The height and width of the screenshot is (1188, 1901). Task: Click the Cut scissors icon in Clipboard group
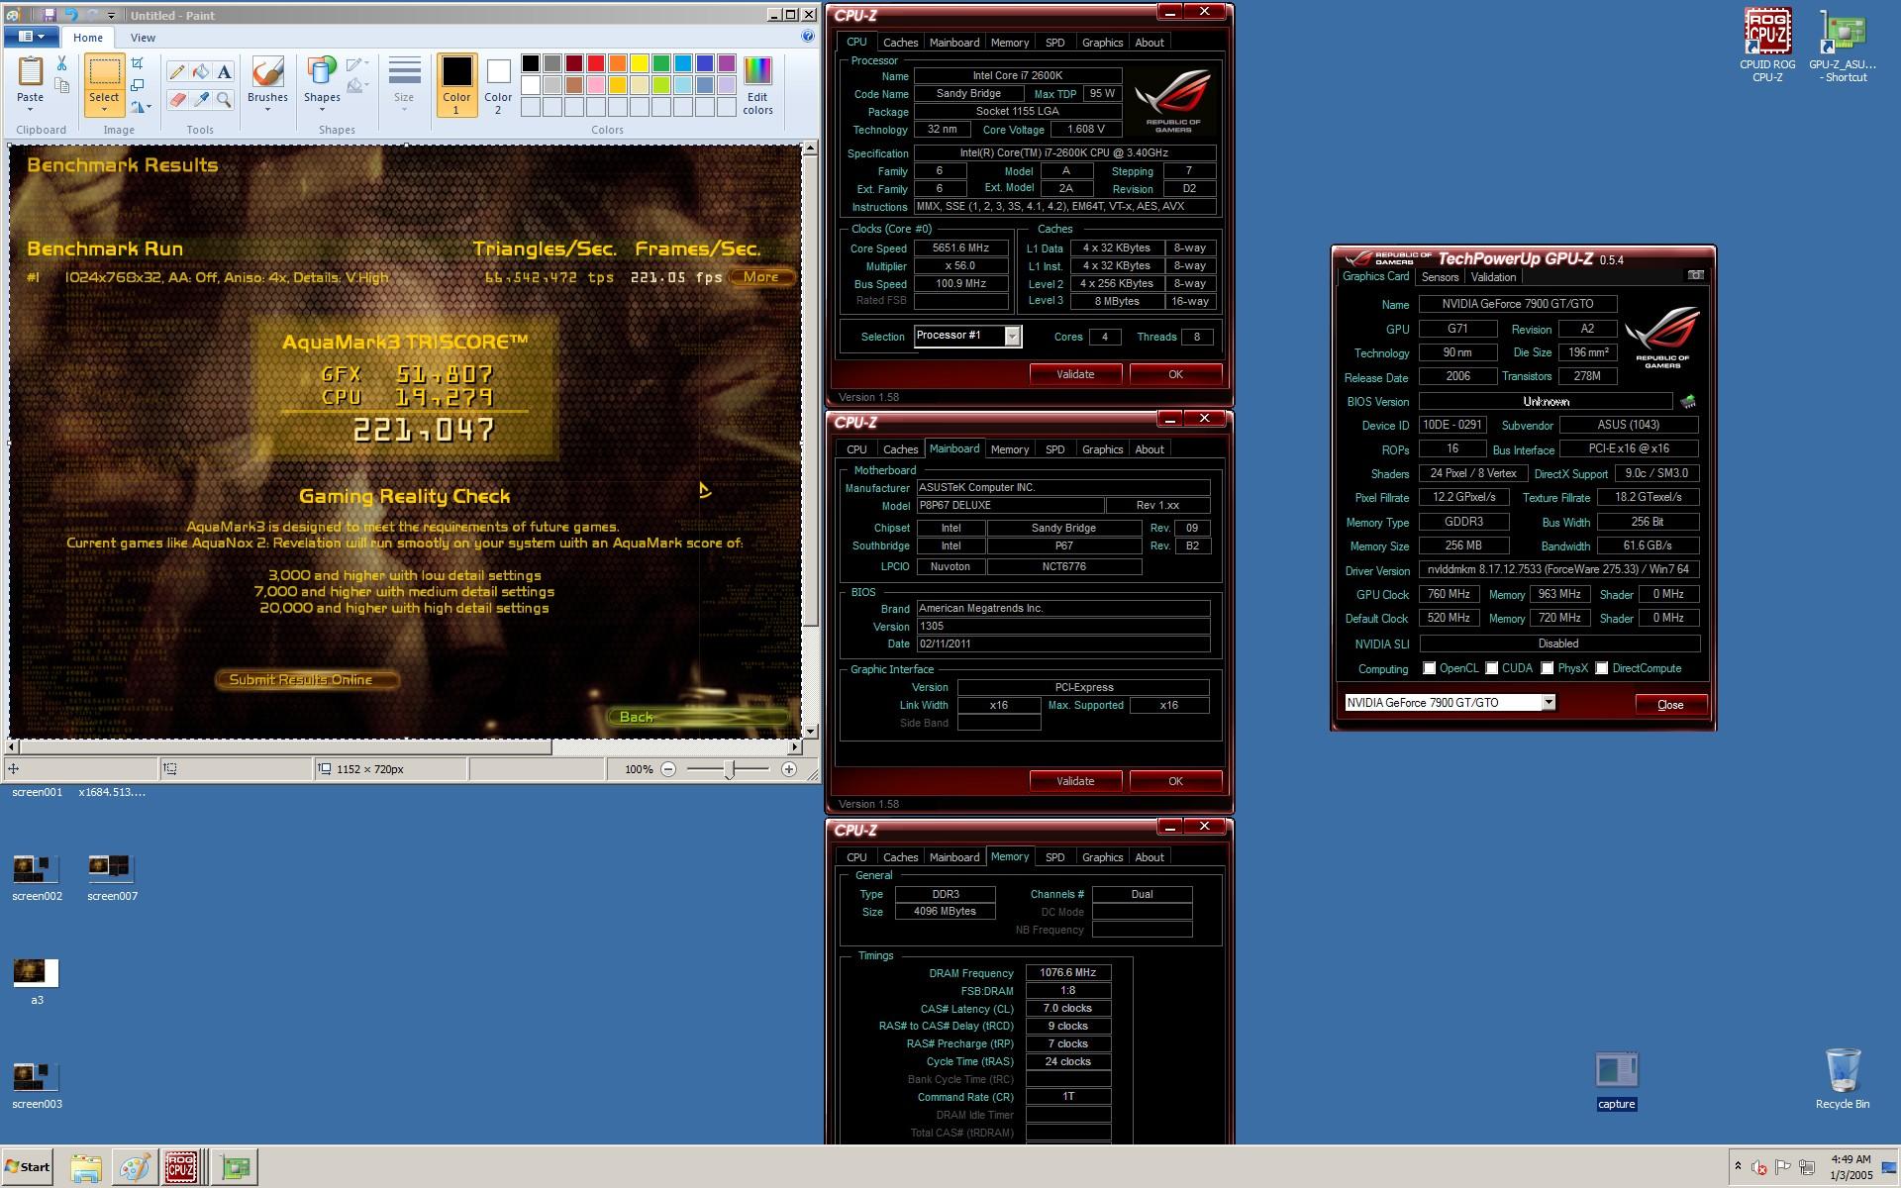61,63
